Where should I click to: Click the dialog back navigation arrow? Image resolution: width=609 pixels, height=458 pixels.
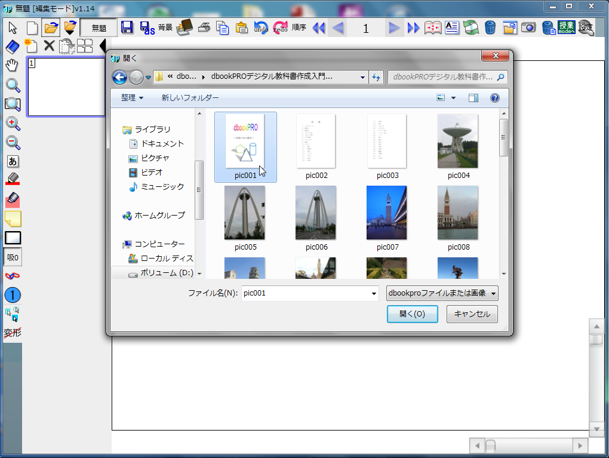coord(119,77)
